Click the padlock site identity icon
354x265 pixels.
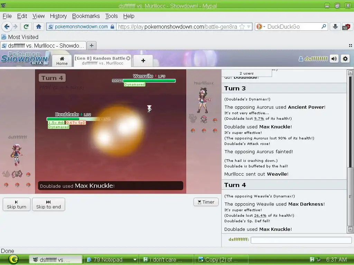pos(112,27)
